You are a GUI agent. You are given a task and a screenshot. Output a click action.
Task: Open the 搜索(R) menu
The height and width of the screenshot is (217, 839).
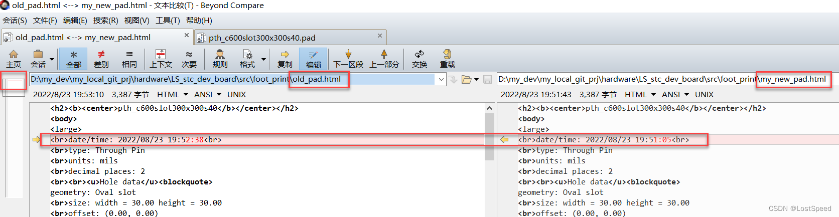pos(105,21)
